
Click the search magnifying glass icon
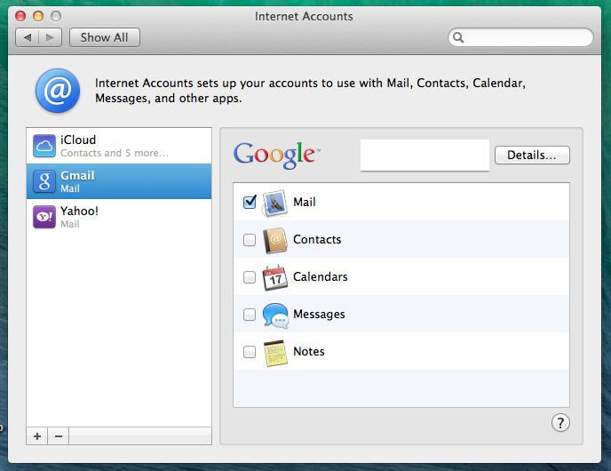[458, 37]
